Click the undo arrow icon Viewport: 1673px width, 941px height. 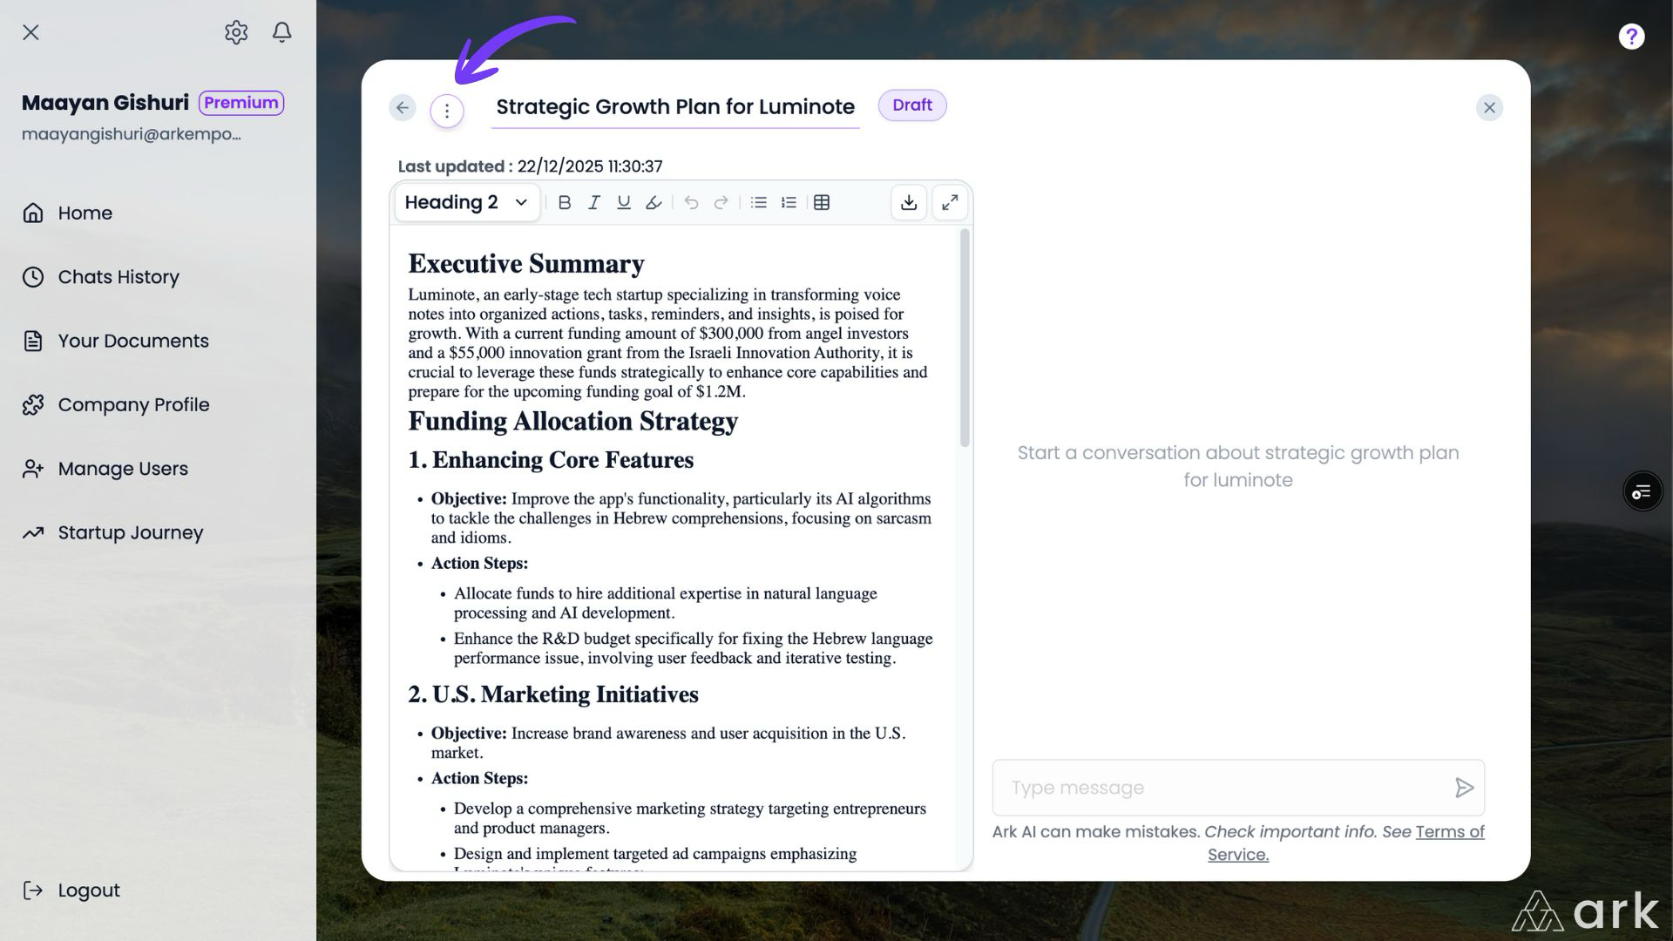pos(691,203)
